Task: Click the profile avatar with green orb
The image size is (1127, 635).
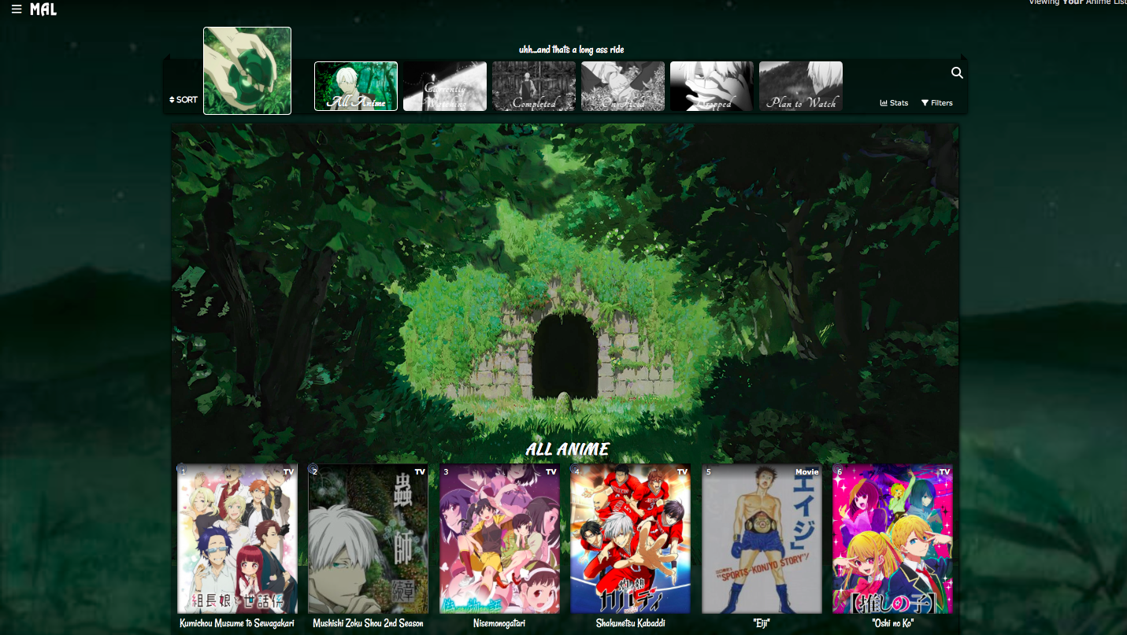Action: (x=247, y=71)
